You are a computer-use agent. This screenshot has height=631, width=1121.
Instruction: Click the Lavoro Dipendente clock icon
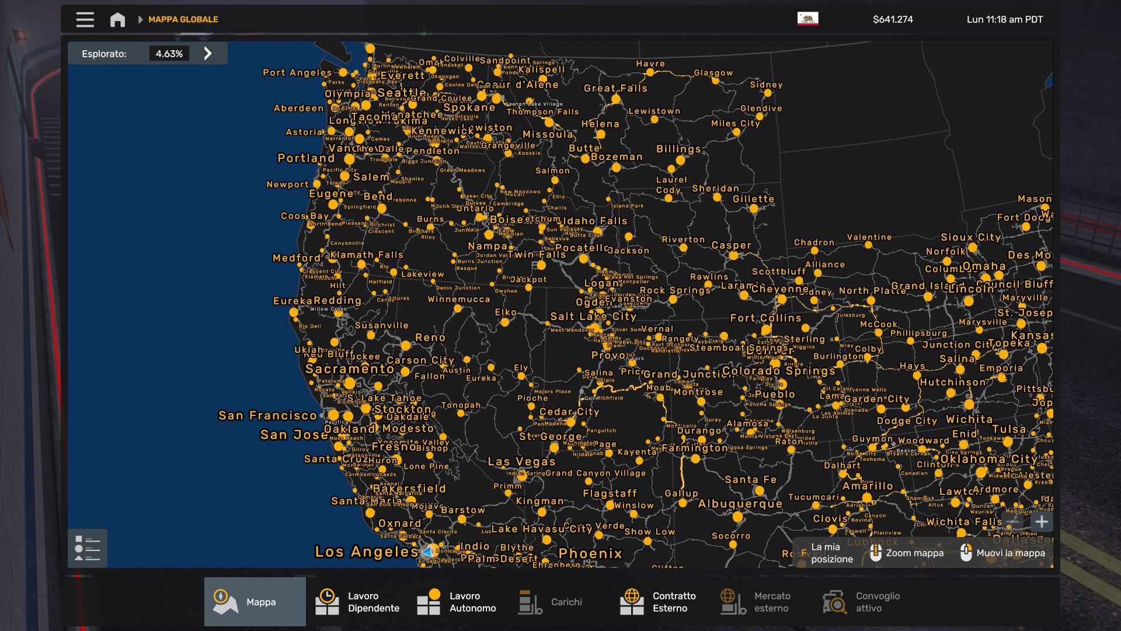(327, 602)
